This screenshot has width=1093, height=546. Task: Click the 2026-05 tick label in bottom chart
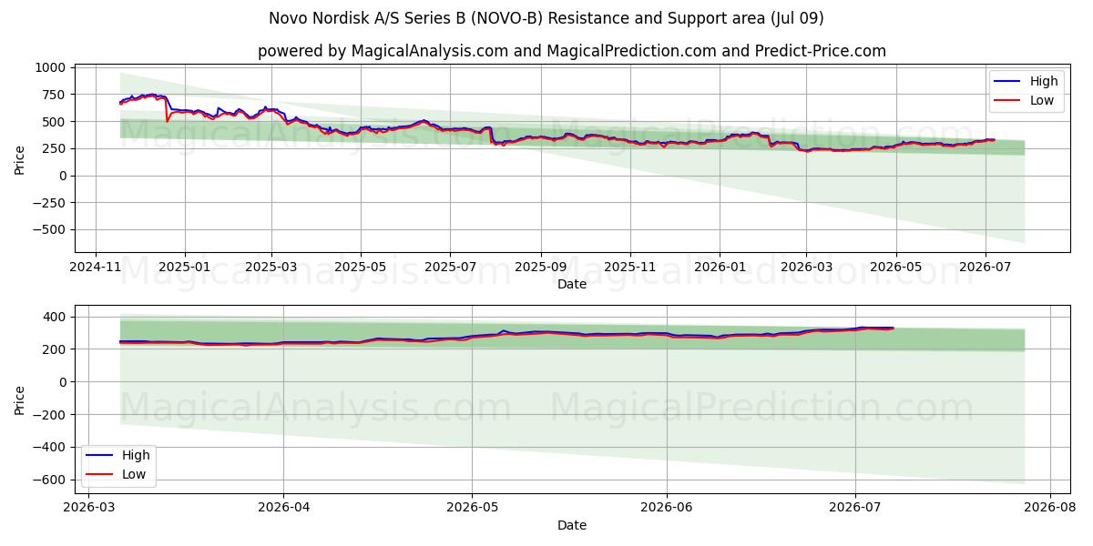pos(472,508)
